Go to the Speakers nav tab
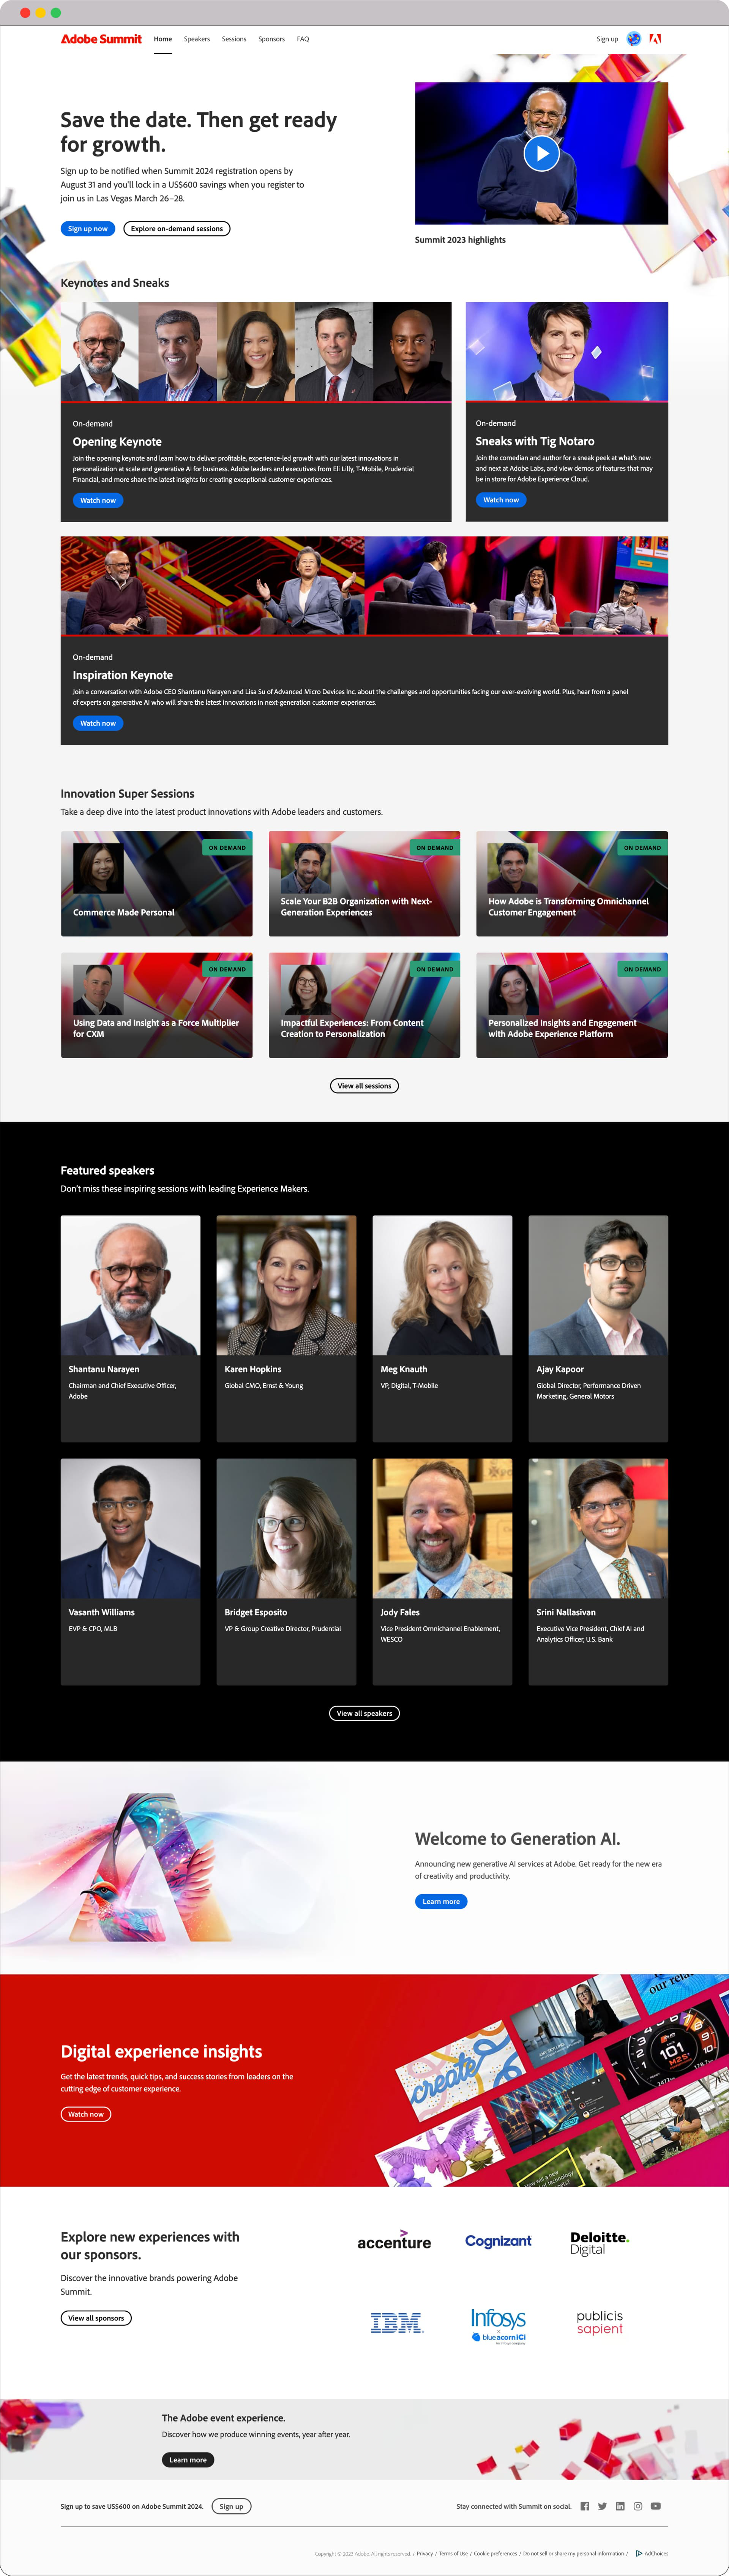Screen dimensions: 729x2576 point(197,39)
